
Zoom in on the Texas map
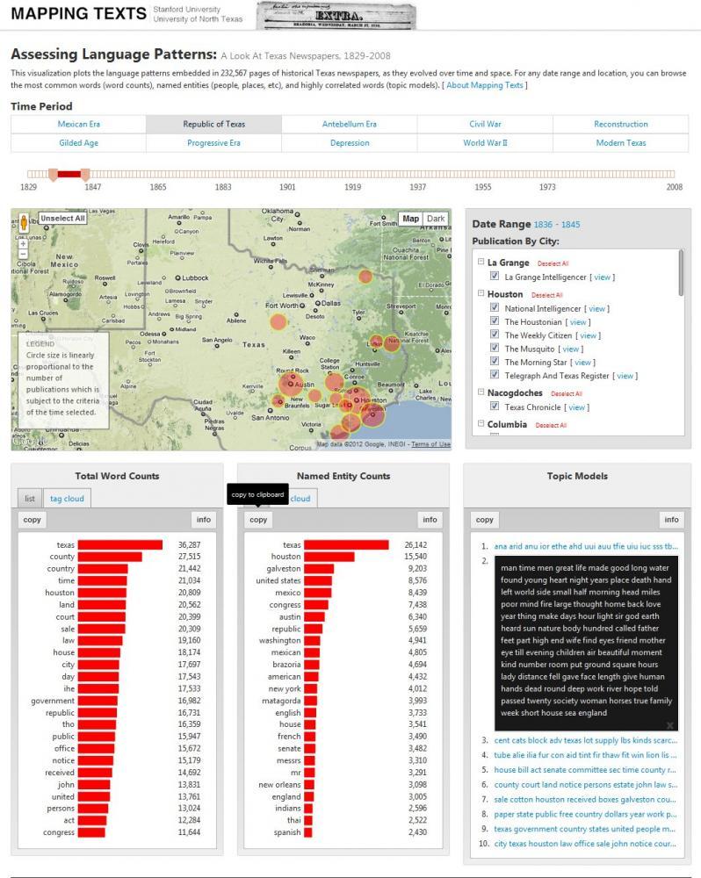coord(24,244)
